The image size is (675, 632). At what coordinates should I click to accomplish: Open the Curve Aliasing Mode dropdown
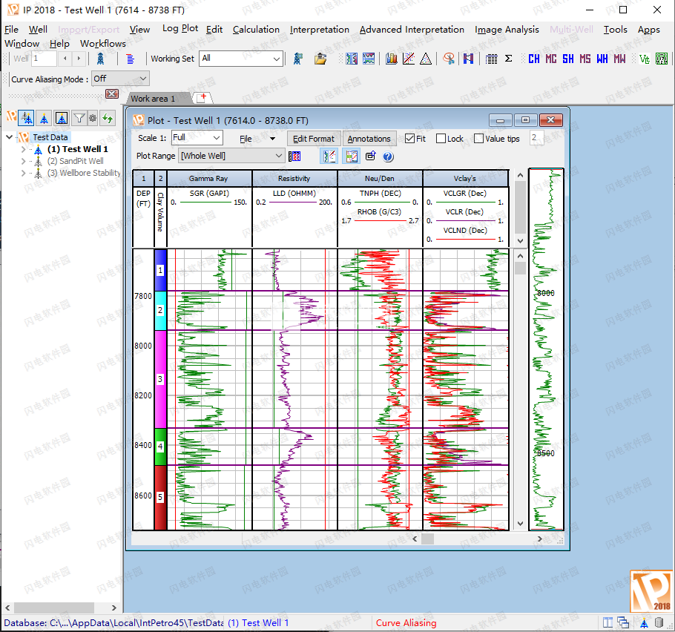(x=120, y=79)
